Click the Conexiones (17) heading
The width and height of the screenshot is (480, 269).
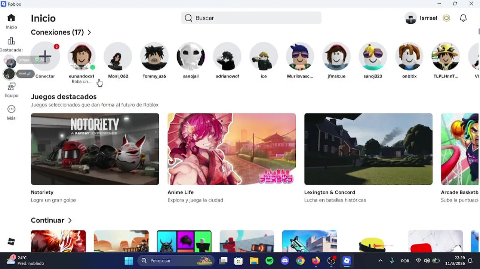click(57, 33)
